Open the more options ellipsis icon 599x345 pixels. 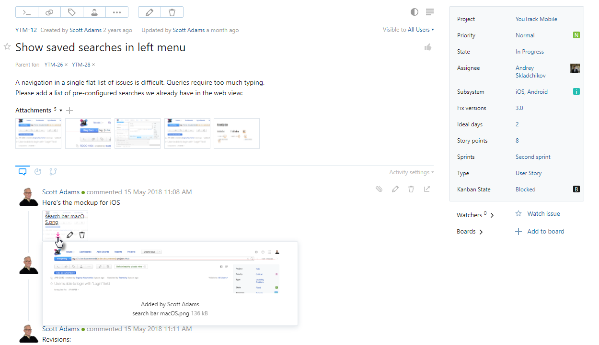117,12
